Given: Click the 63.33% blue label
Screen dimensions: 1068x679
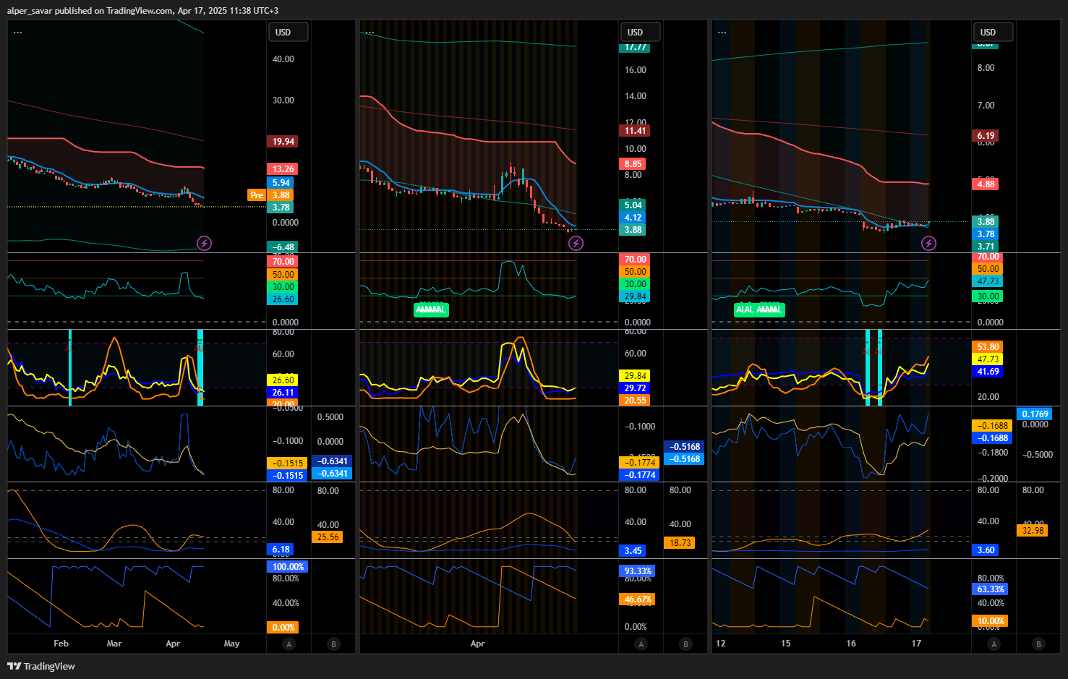Looking at the screenshot, I should pyautogui.click(x=990, y=589).
